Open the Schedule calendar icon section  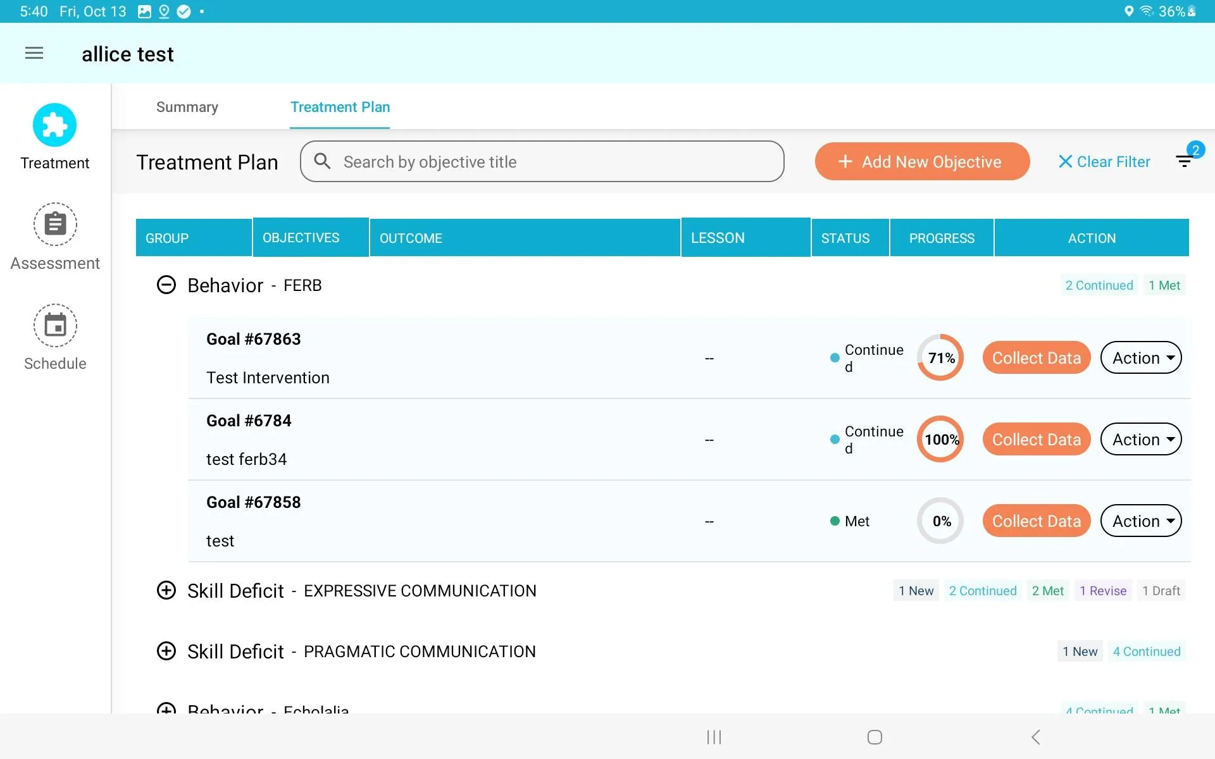(55, 325)
